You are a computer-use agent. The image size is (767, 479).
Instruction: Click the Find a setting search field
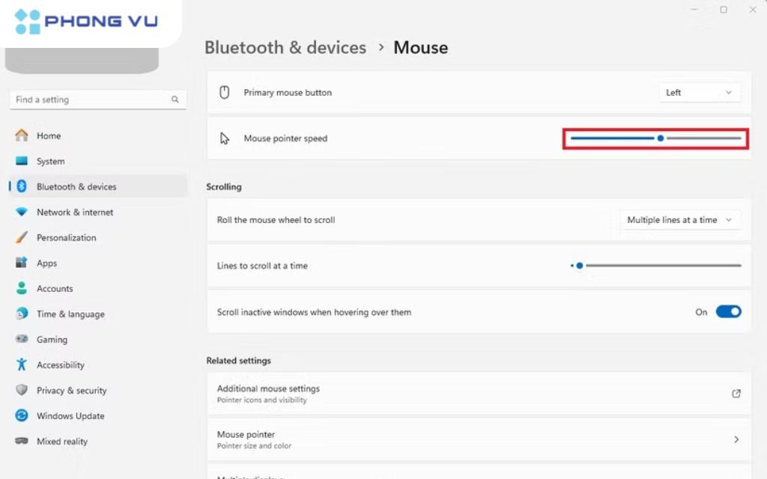point(97,99)
